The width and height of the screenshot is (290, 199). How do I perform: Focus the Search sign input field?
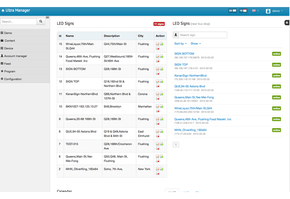203,35
